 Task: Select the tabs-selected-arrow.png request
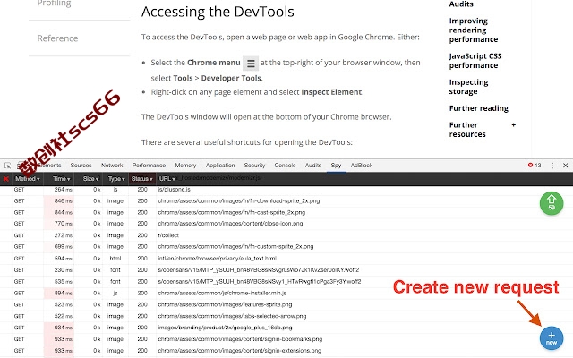(286, 316)
